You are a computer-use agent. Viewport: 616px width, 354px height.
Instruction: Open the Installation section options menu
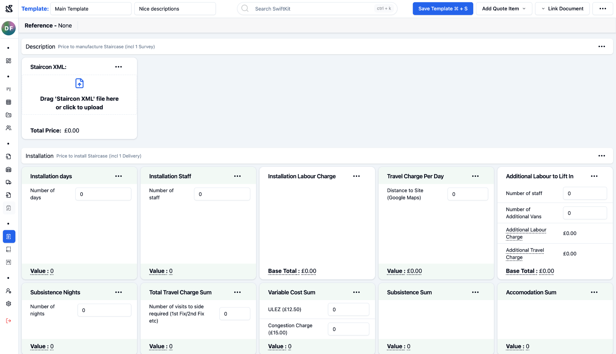click(x=602, y=156)
